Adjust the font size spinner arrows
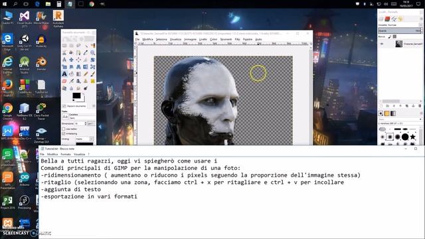The image size is (425, 239). click(x=86, y=123)
